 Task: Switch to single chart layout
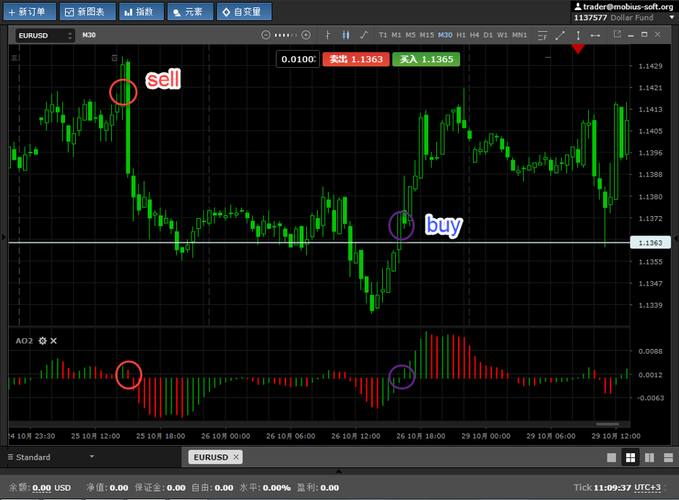(x=612, y=457)
